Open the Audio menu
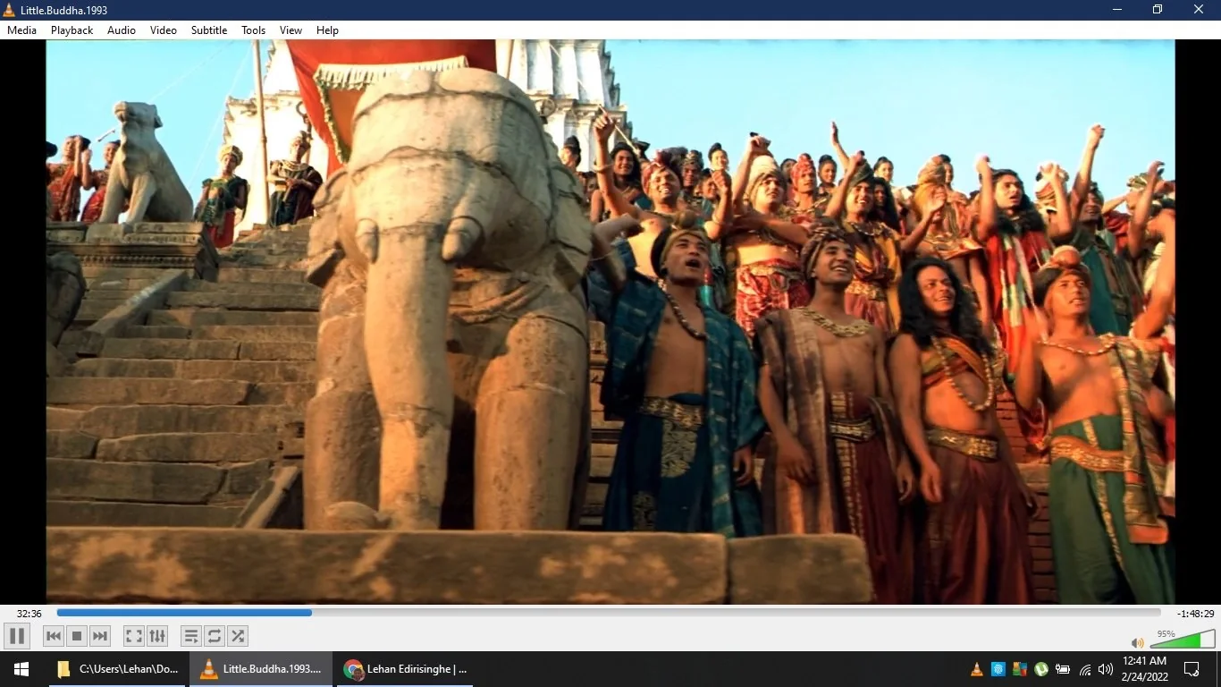 [x=122, y=30]
